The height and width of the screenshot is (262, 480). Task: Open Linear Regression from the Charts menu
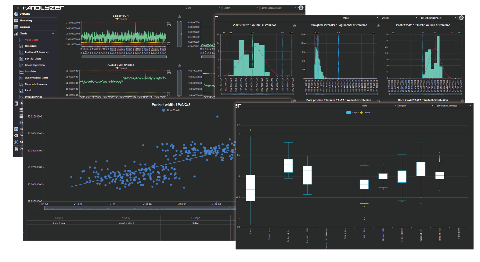(x=34, y=65)
